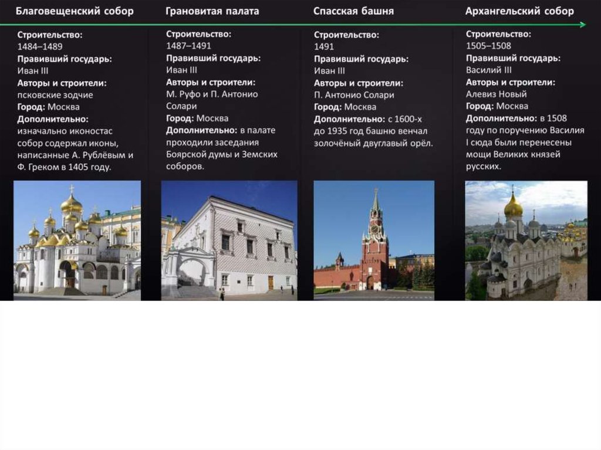
Task: Select the dates 1487–1491 text
Action: click(x=188, y=46)
